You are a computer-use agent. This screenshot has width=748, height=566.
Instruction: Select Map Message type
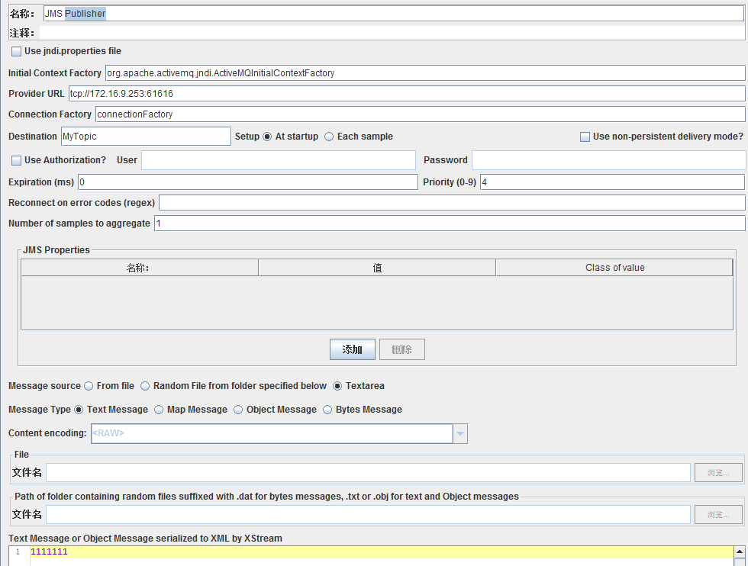tap(159, 410)
